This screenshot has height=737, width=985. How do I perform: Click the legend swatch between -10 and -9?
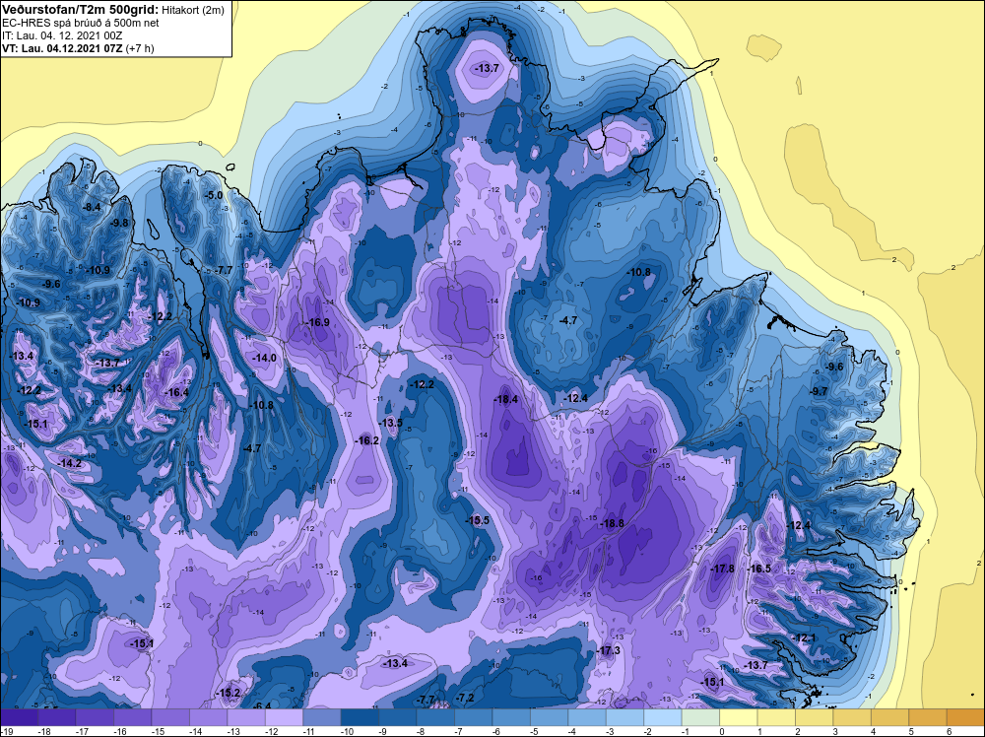(360, 717)
